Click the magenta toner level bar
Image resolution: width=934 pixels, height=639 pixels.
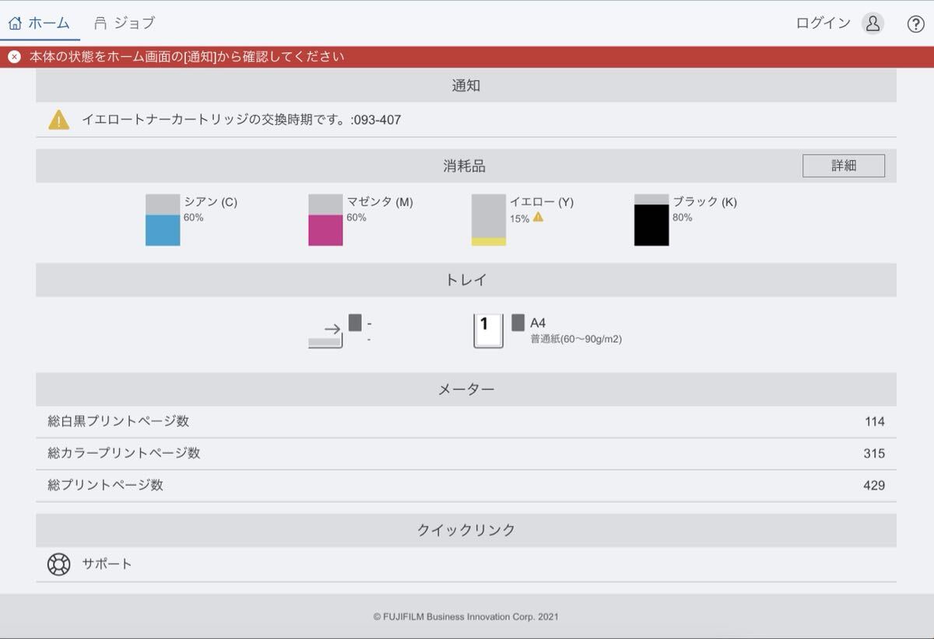(325, 220)
